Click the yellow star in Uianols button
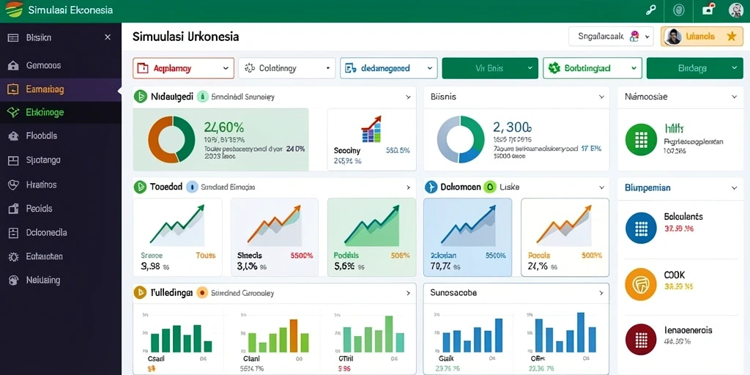 click(x=731, y=37)
